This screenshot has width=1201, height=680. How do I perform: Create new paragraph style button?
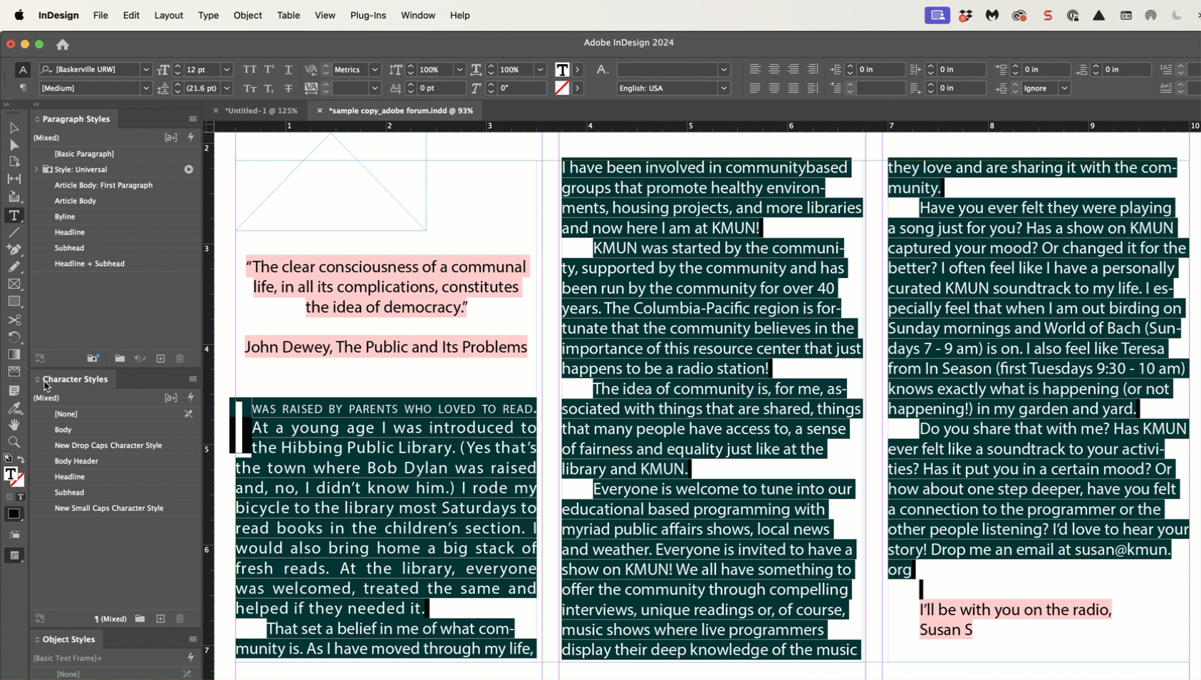click(160, 359)
